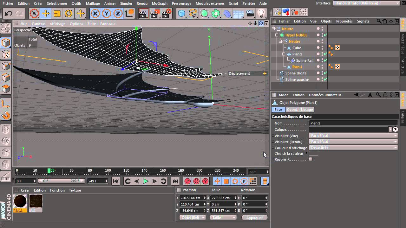Collapse the Hyper NURBS tree node
This screenshot has height=228, width=406.
[277, 35]
